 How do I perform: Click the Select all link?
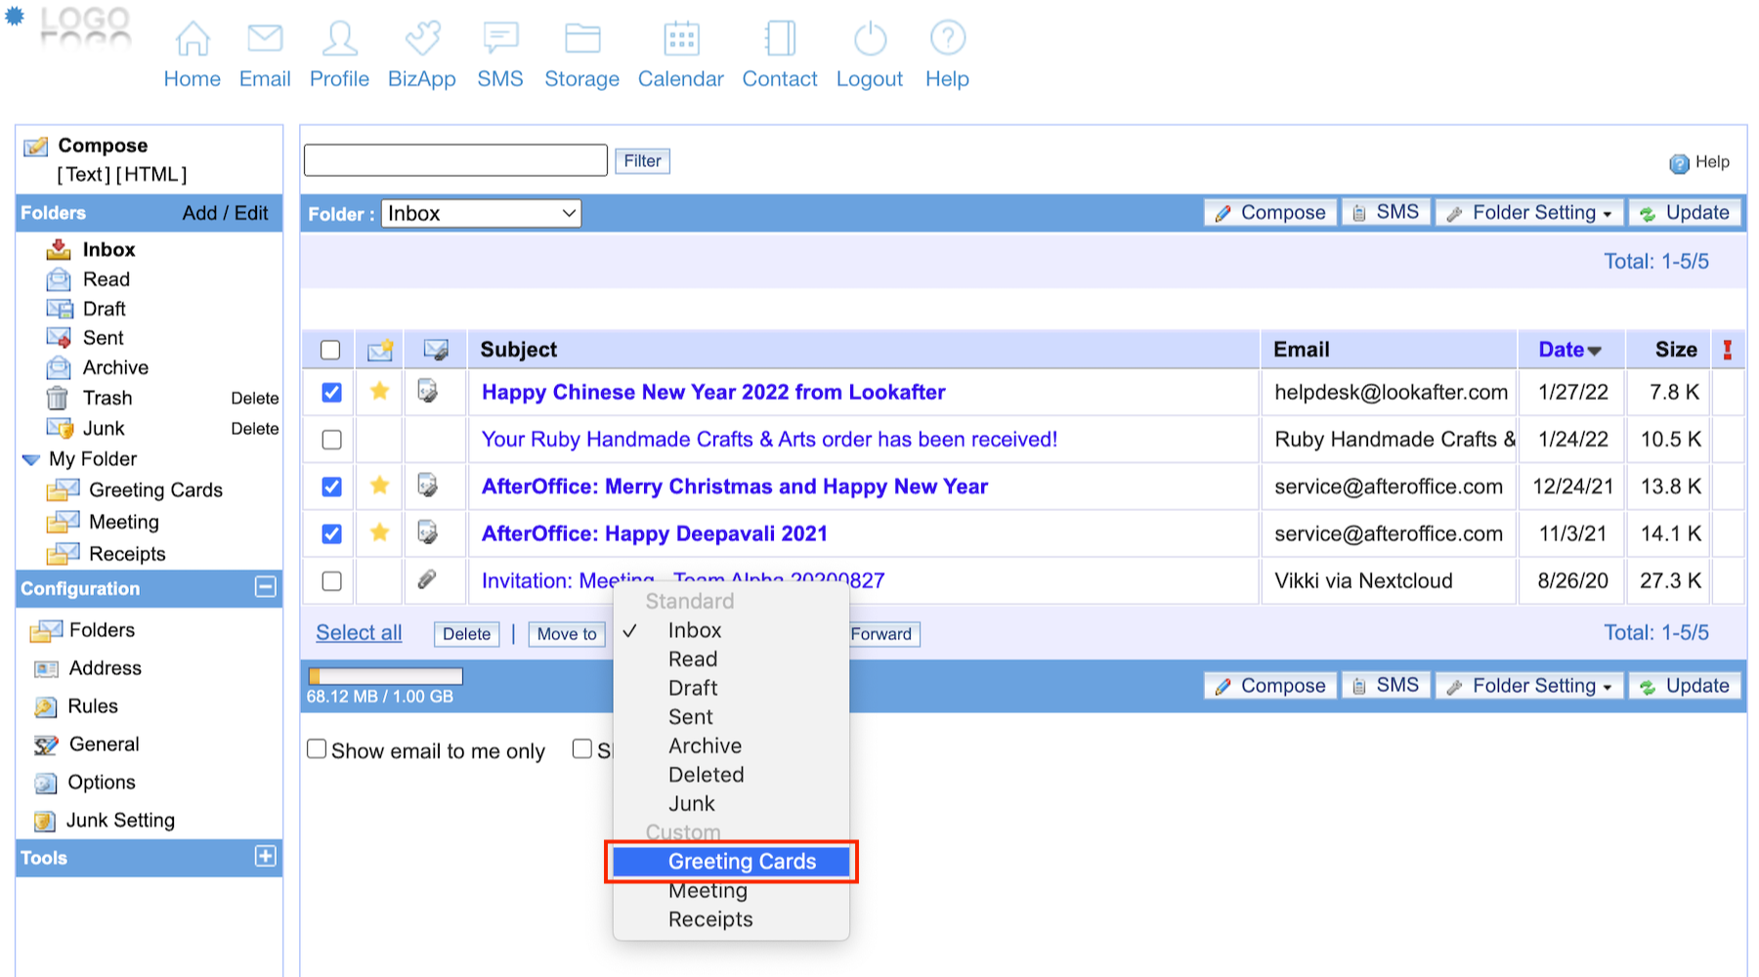click(x=359, y=633)
